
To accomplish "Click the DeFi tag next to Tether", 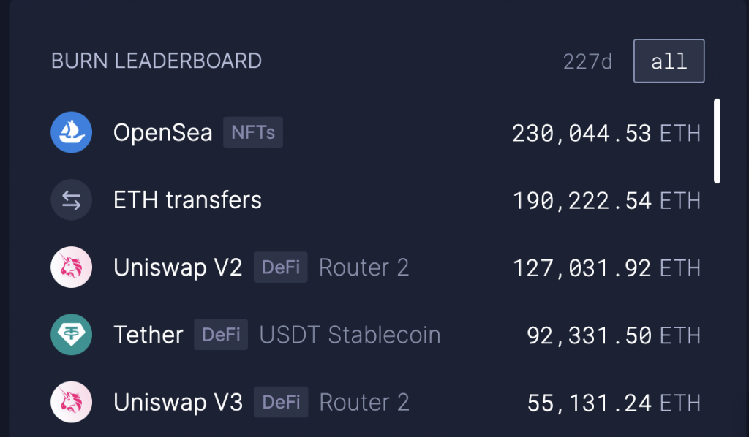I will click(x=221, y=335).
